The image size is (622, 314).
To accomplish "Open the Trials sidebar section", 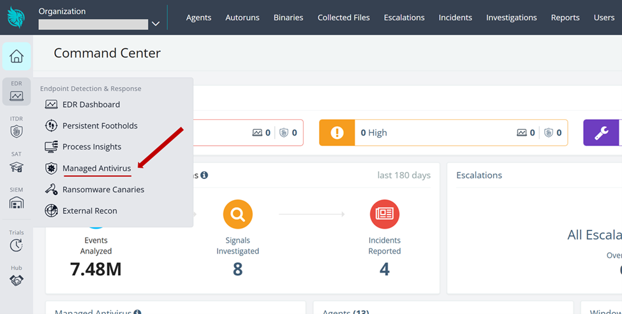I will (x=17, y=242).
